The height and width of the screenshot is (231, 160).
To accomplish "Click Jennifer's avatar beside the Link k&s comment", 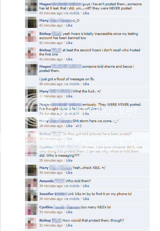I will [x=31, y=197].
